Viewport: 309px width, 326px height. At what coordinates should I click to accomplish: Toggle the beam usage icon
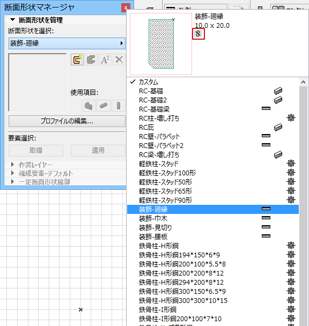coord(104,106)
